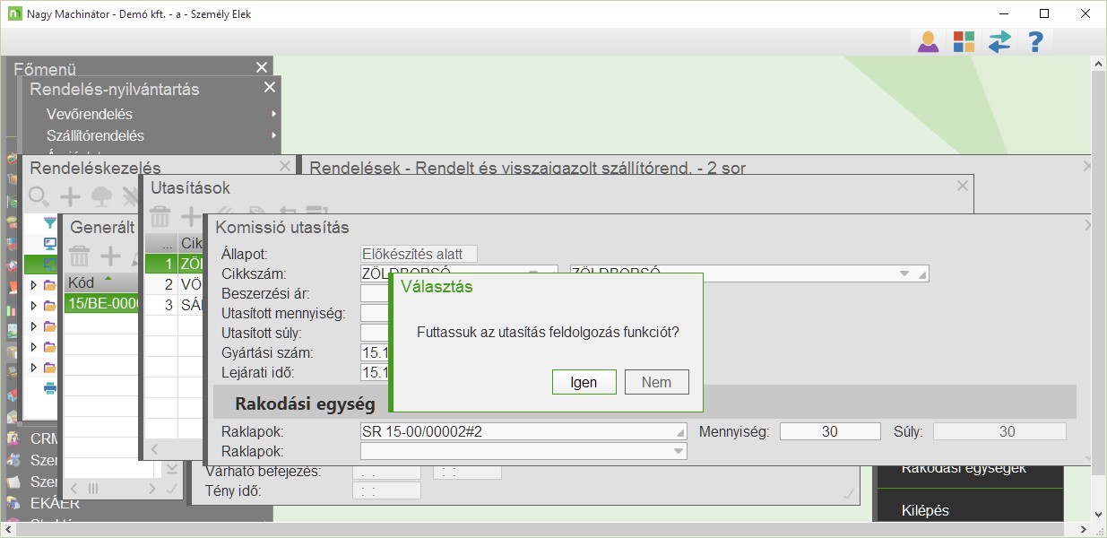Select row 1 in Utasítások table
Screen dimensions: 1107x538
click(x=176, y=264)
